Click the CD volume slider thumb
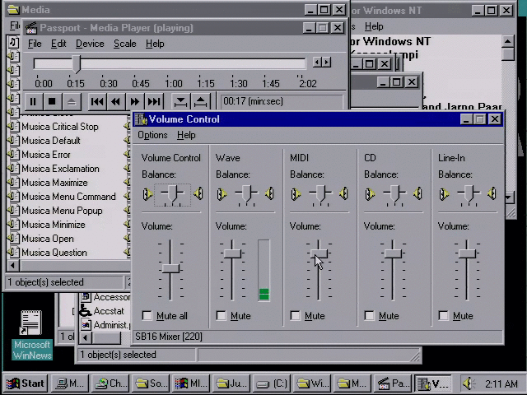Viewport: 527px width, 395px height. pyautogui.click(x=393, y=253)
